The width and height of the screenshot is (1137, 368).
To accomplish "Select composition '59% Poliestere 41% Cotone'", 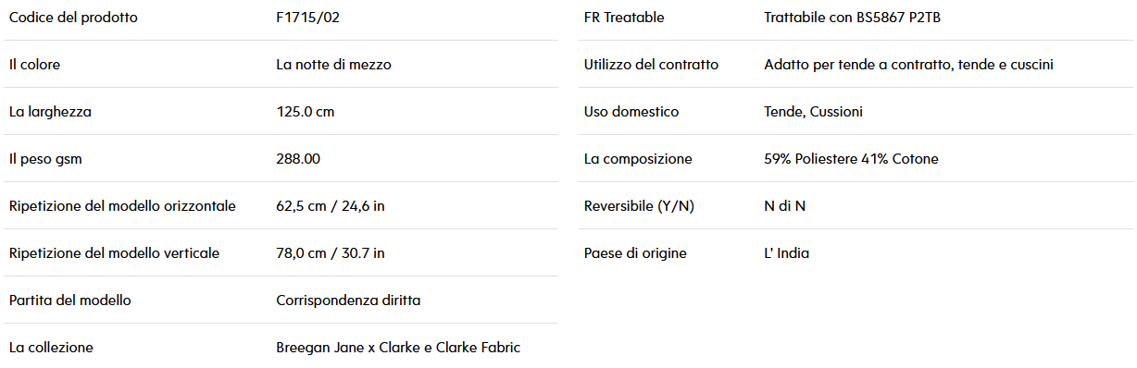I will pos(852,159).
